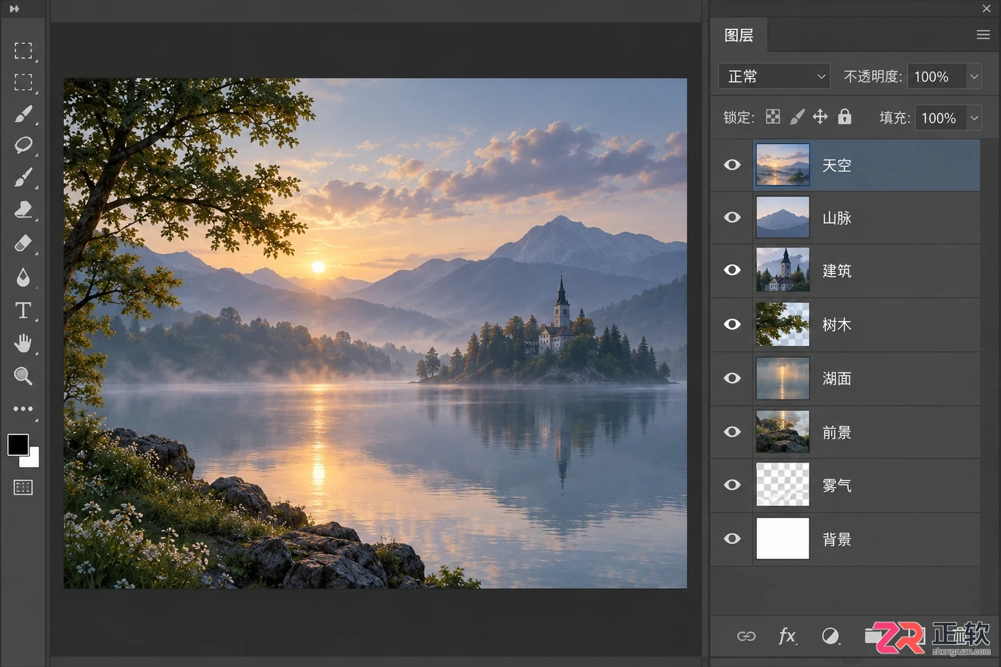Hide the 雾气 layer eye icon
The height and width of the screenshot is (667, 1001).
tap(732, 484)
